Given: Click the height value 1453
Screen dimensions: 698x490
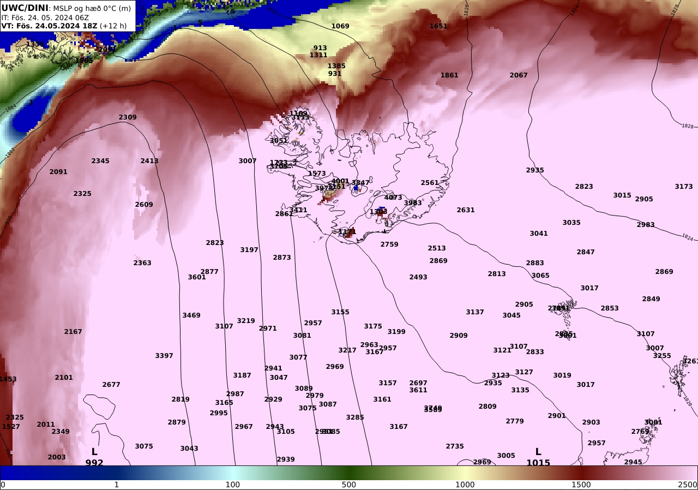Looking at the screenshot, I should pyautogui.click(x=8, y=379).
